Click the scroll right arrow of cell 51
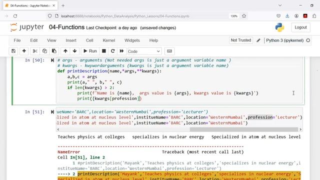This screenshot has width=320, height=180. click(x=300, y=129)
